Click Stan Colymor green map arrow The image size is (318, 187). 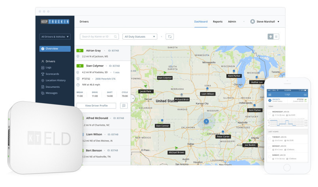(165, 72)
